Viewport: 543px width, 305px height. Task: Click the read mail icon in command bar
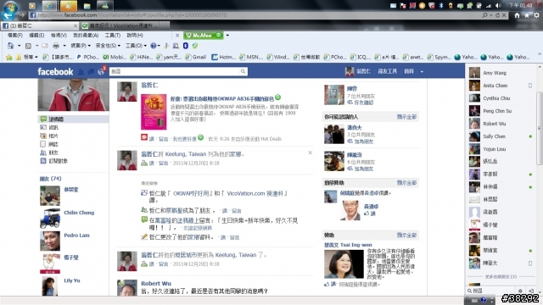click(45, 46)
